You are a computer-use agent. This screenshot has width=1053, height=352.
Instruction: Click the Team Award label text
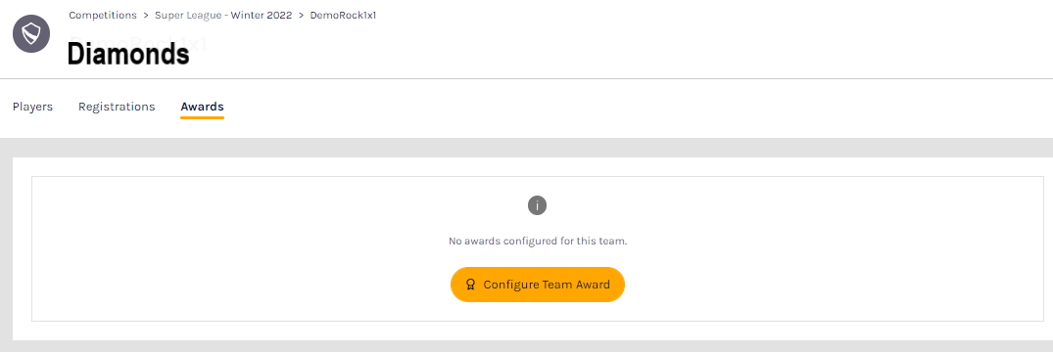click(x=575, y=285)
